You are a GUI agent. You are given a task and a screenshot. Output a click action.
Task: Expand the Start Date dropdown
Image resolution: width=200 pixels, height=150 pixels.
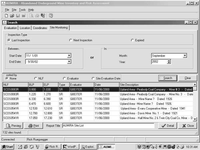point(69,56)
